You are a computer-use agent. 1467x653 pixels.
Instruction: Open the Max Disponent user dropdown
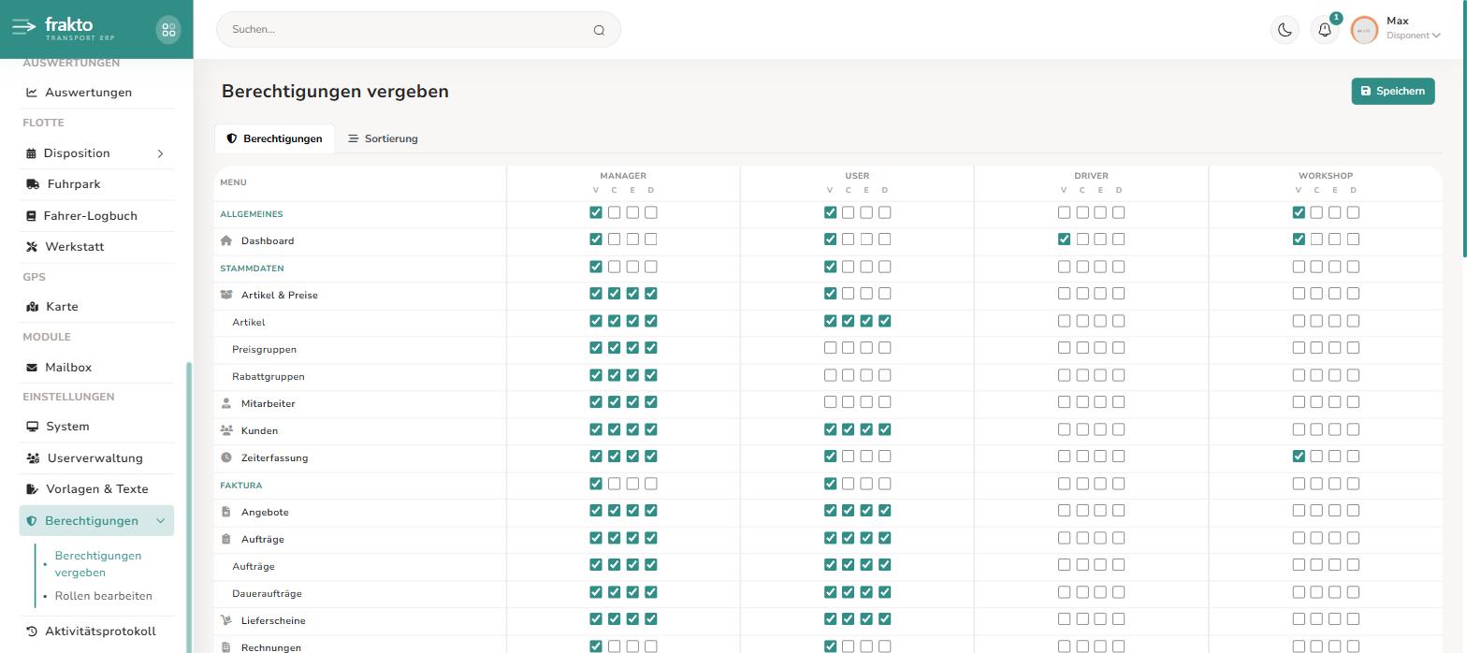tap(1413, 29)
